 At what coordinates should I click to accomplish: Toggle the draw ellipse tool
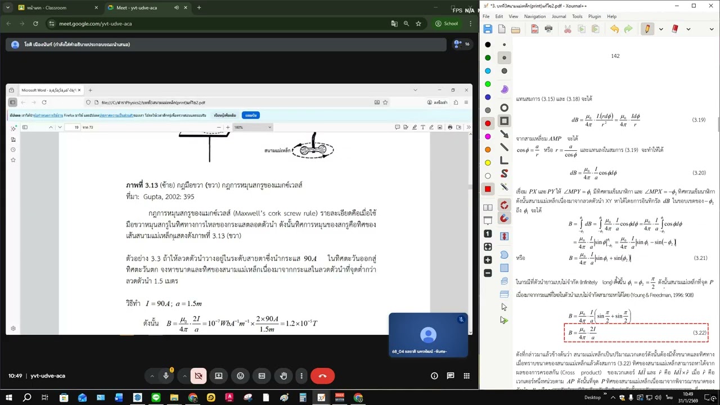click(504, 108)
